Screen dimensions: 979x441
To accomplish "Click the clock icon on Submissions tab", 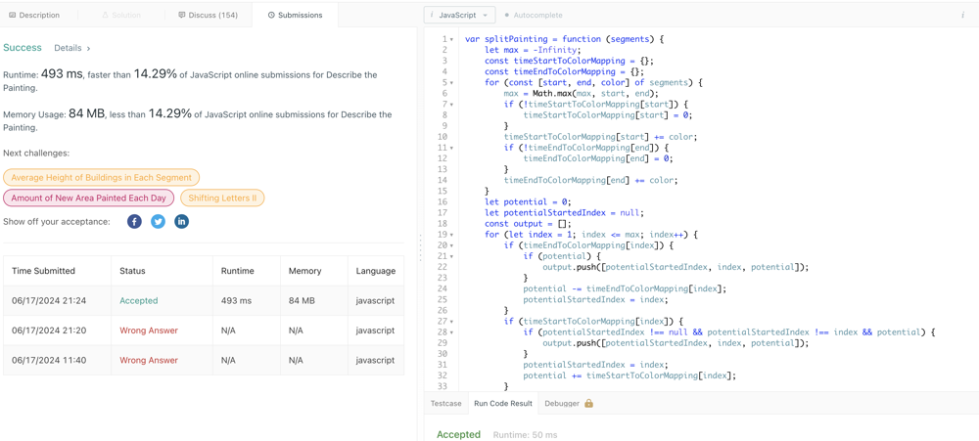I will tap(271, 16).
